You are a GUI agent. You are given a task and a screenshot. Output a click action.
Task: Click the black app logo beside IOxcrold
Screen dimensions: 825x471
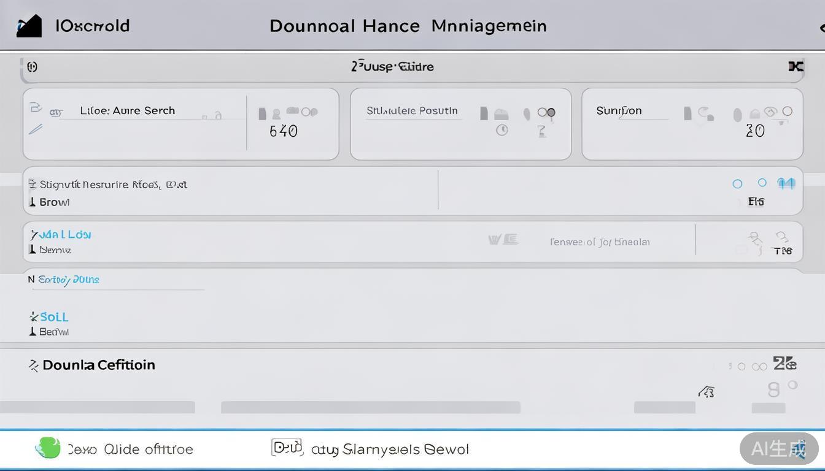[x=29, y=26]
